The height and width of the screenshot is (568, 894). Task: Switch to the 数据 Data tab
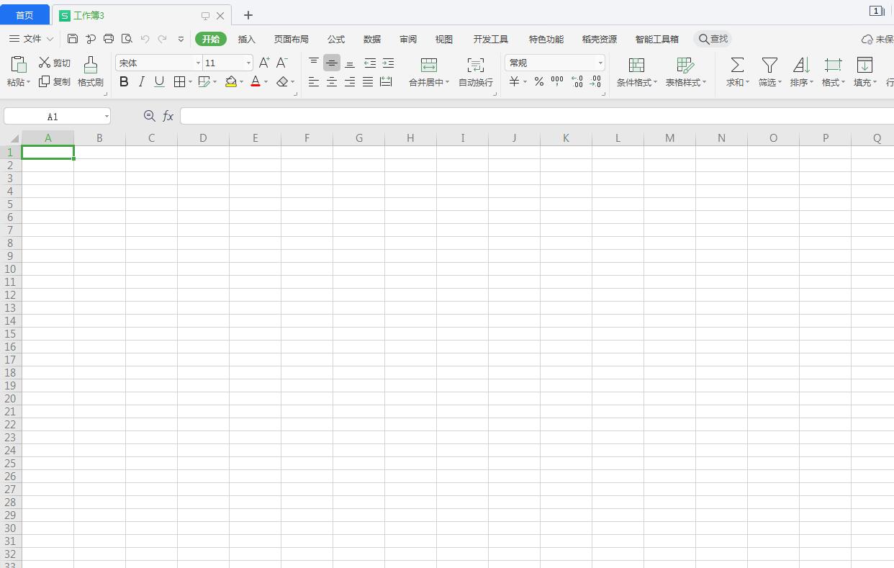372,39
